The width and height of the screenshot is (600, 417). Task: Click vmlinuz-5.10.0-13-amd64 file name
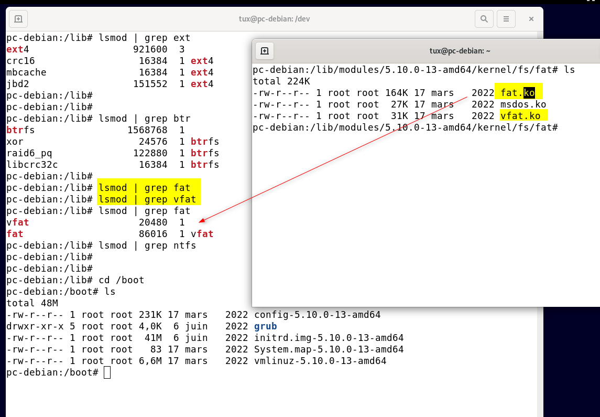320,361
